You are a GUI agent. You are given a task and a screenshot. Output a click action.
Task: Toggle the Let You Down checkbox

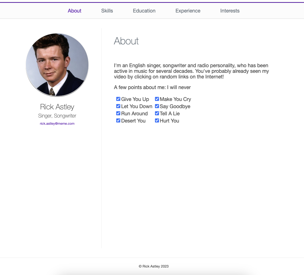118,106
